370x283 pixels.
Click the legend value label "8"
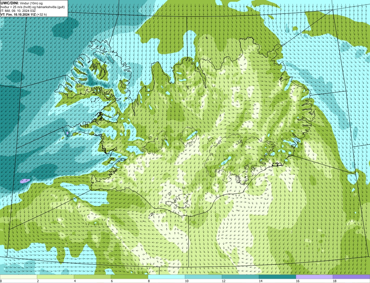tap(149, 281)
